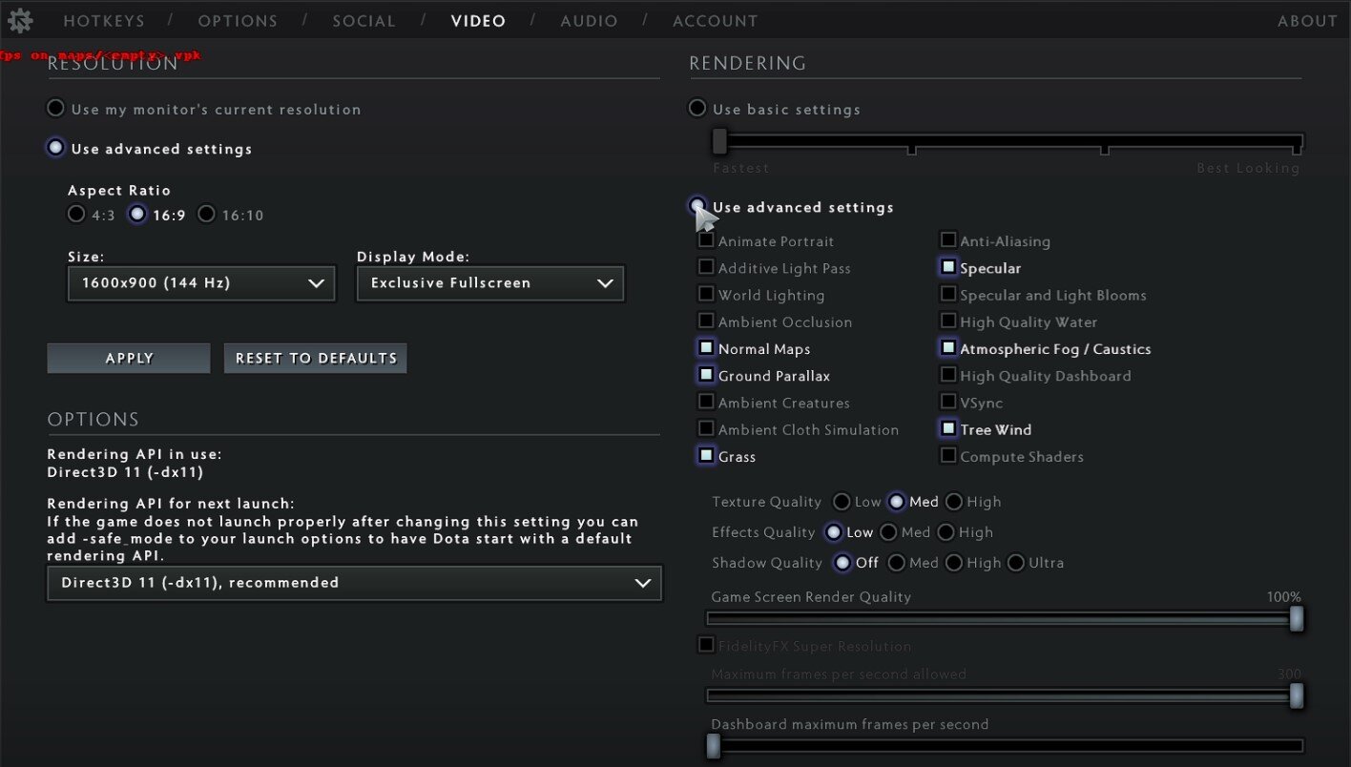The image size is (1351, 767).
Task: Set Texture Quality to High
Action: [954, 502]
